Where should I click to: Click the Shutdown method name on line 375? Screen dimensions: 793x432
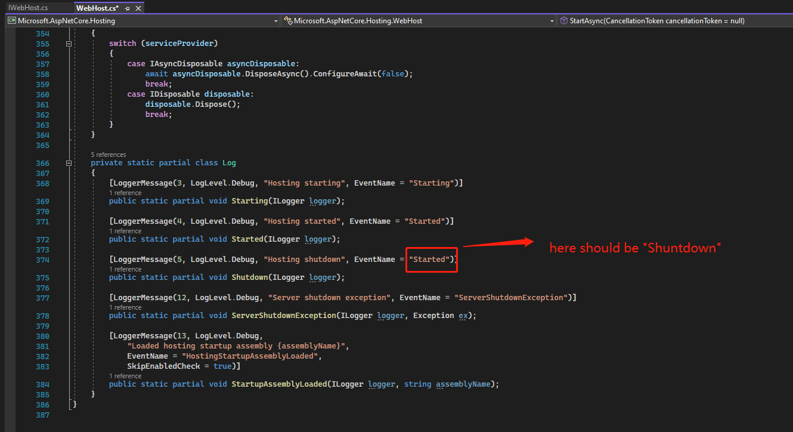pos(250,277)
